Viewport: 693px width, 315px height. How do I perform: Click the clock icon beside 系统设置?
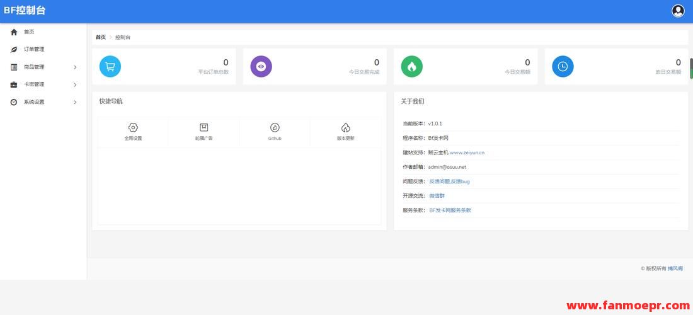point(14,102)
